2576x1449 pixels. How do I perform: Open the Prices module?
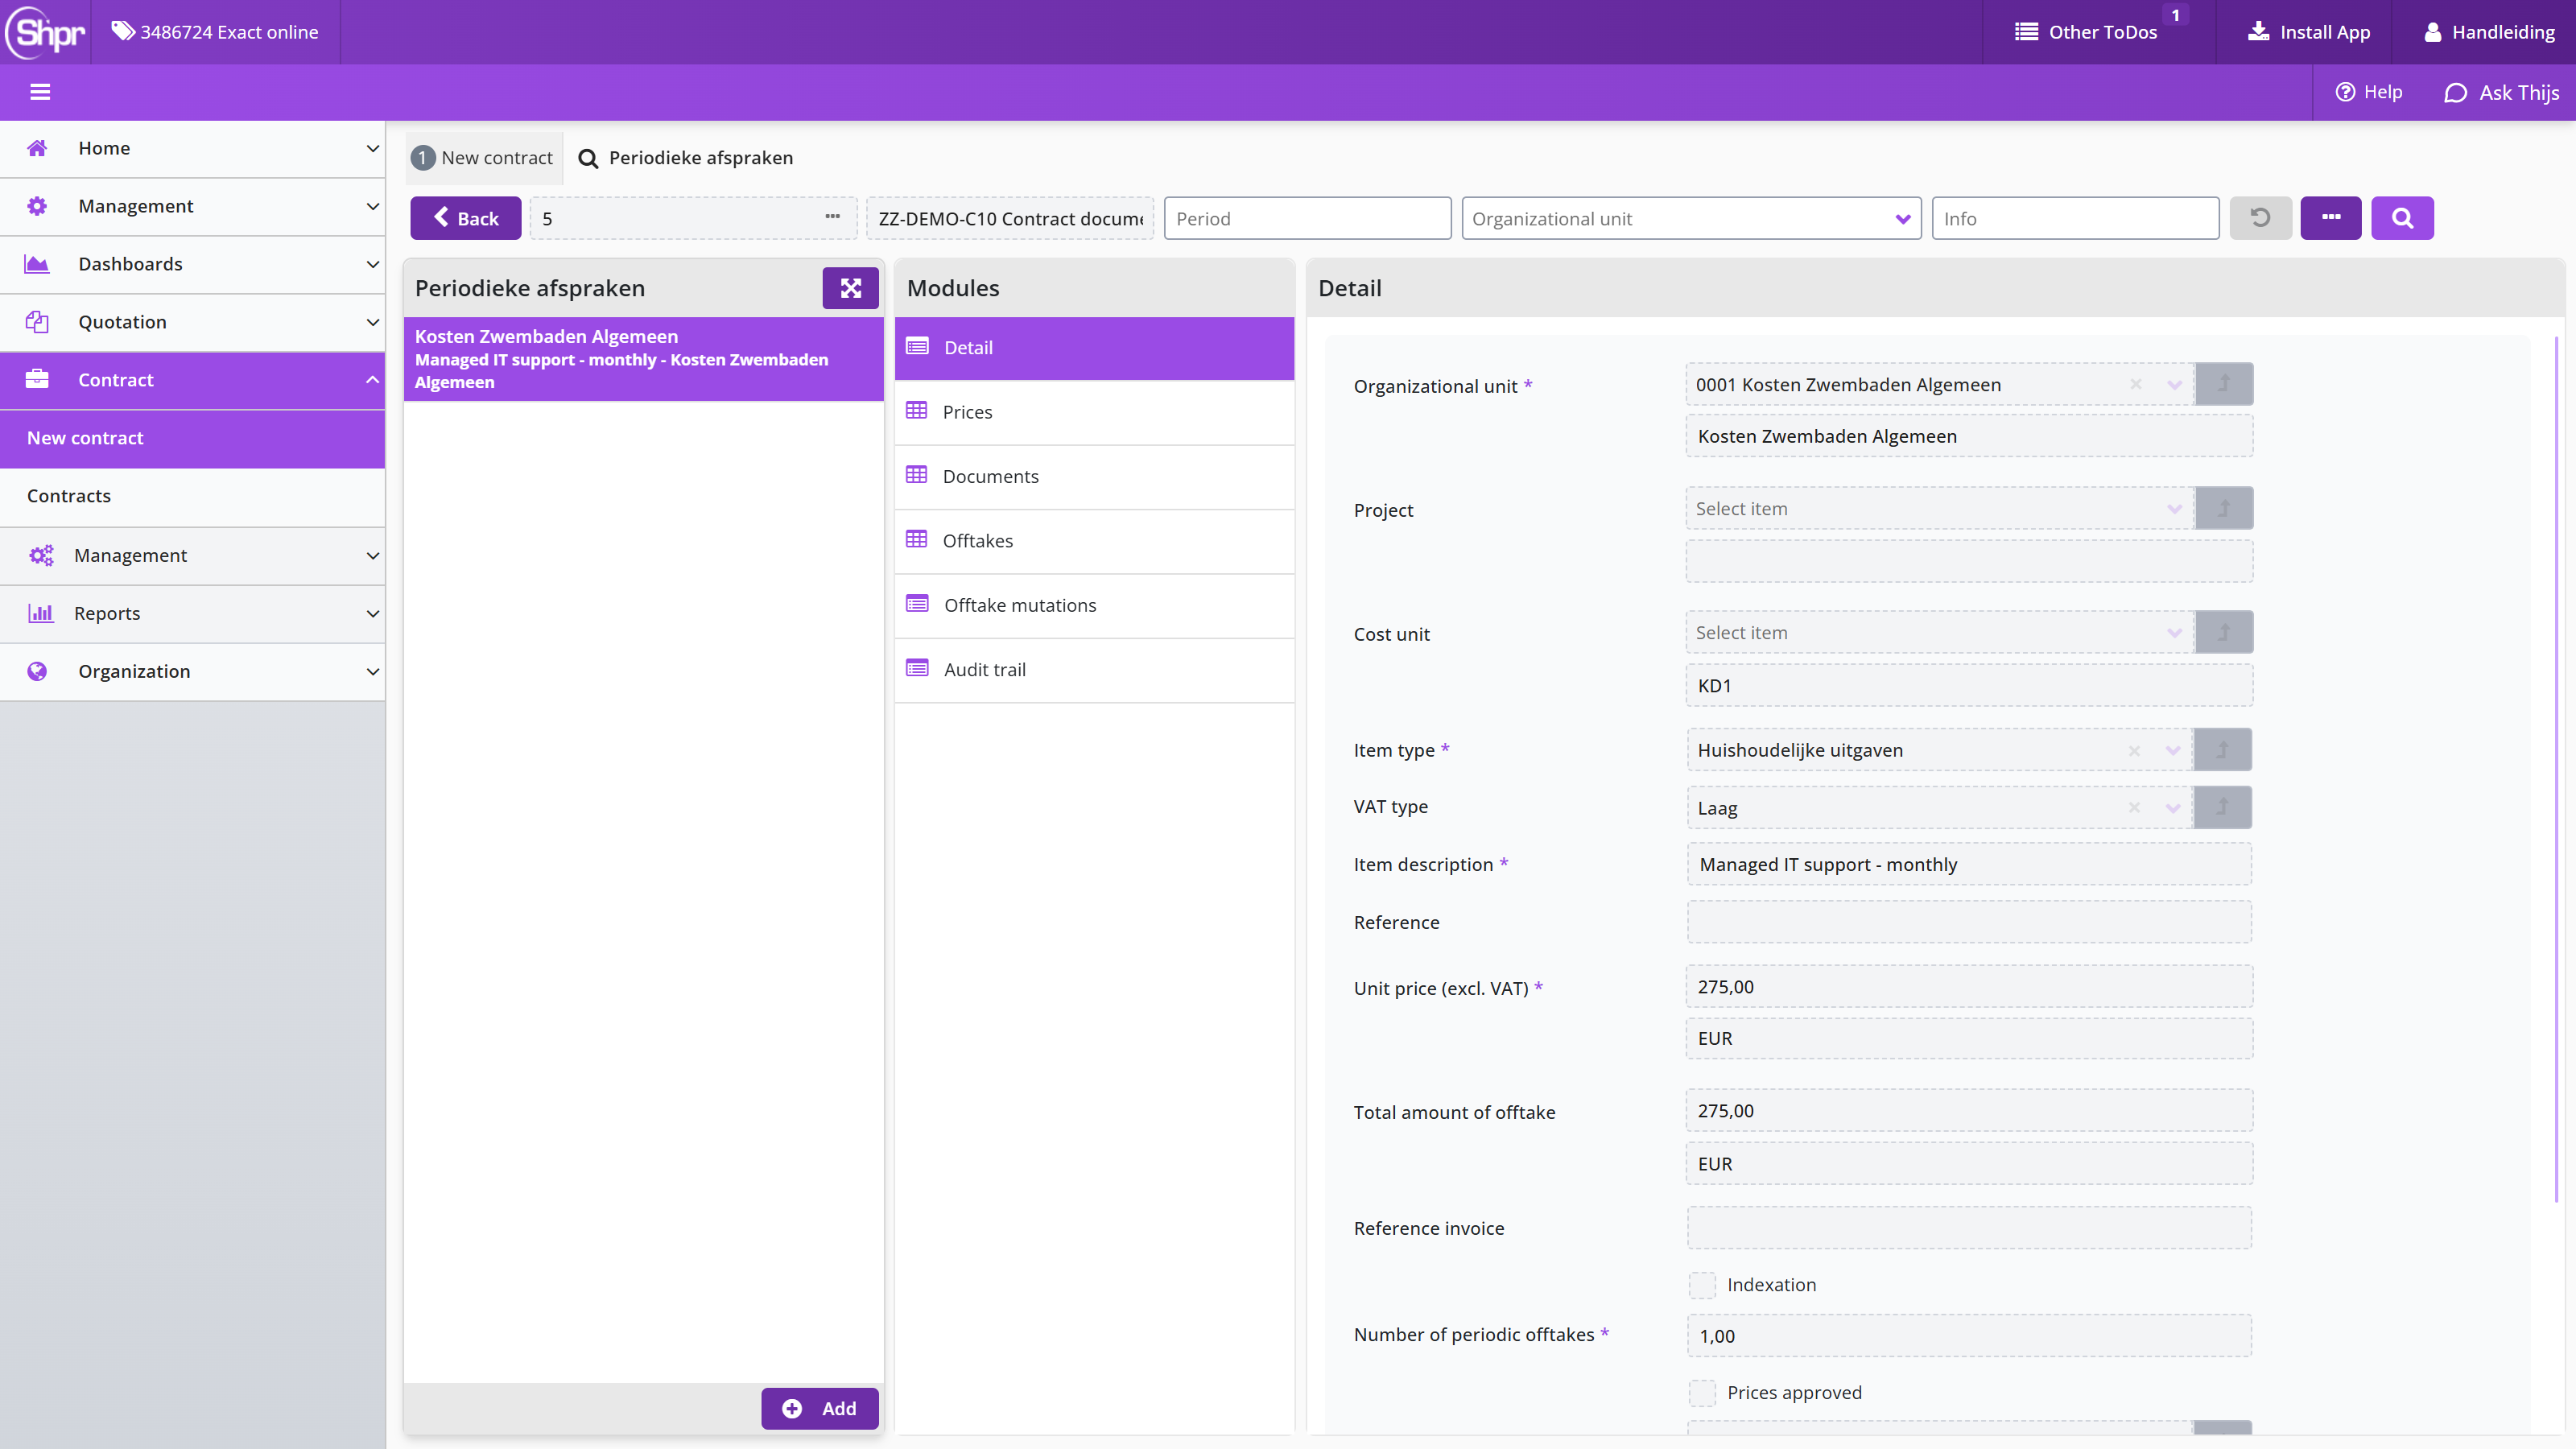point(1094,412)
